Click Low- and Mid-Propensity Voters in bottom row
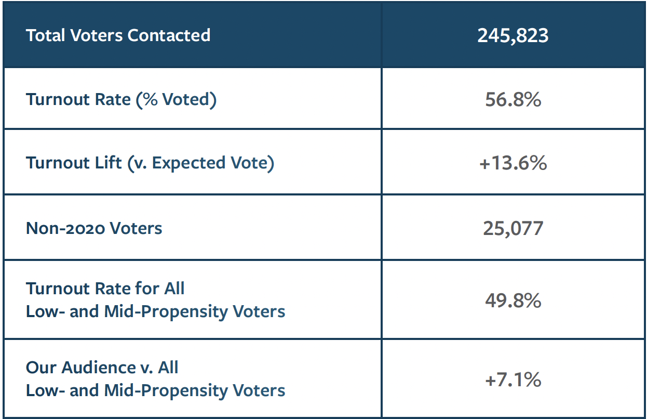Image resolution: width=647 pixels, height=419 pixels. coord(155,390)
